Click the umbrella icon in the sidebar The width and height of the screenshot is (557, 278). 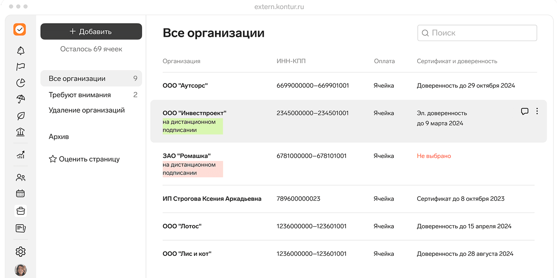[20, 99]
